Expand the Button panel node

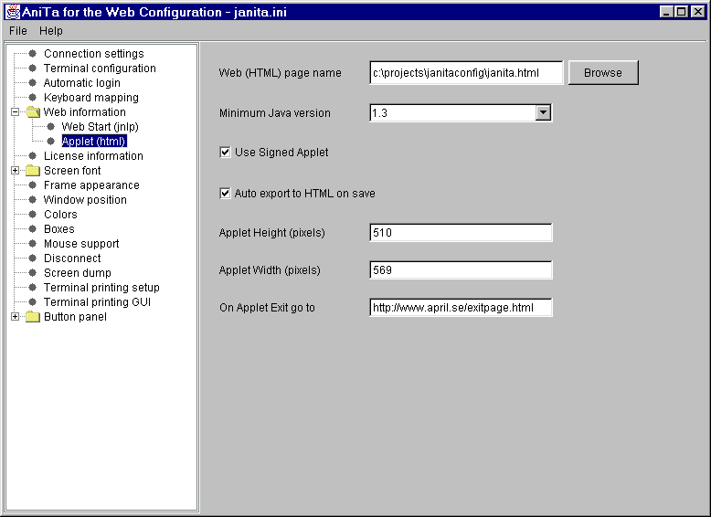click(15, 317)
